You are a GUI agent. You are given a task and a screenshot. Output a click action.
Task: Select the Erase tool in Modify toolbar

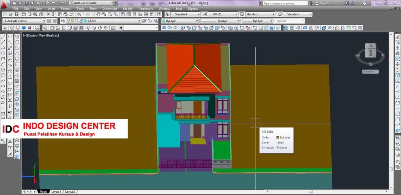tap(397, 37)
